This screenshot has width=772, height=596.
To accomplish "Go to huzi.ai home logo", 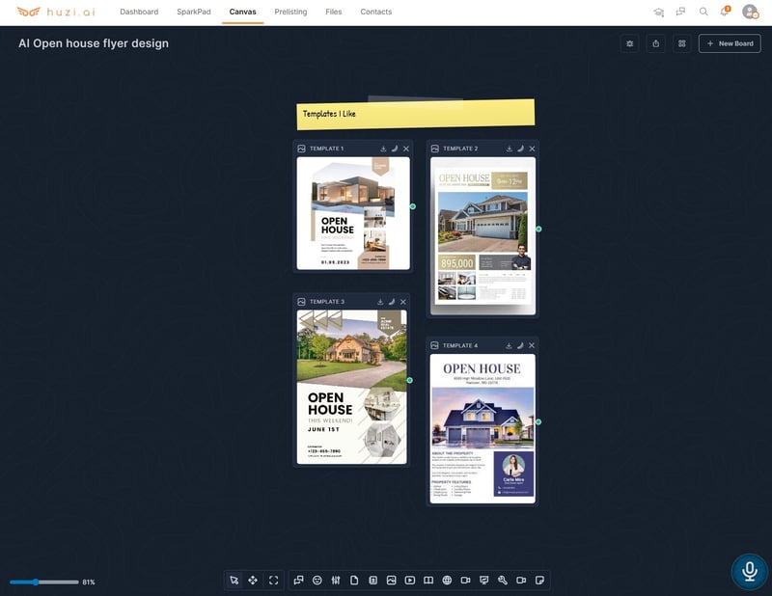I will pyautogui.click(x=57, y=12).
